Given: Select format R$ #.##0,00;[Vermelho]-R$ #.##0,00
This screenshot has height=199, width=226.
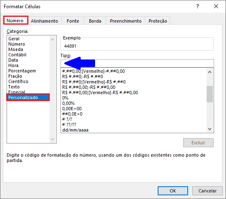Looking at the screenshot, I should (x=134, y=93).
